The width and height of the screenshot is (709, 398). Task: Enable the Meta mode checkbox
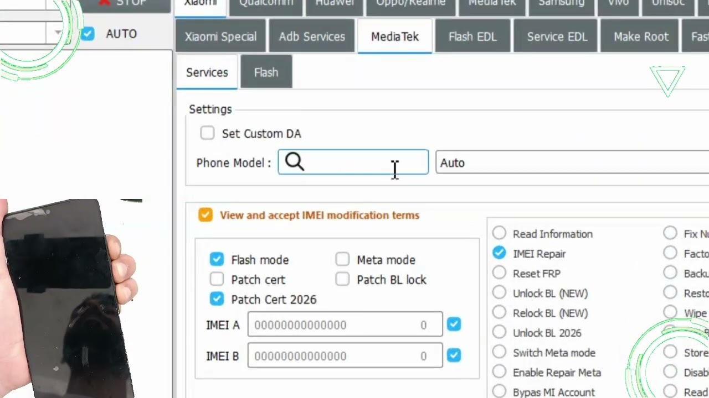coord(342,259)
